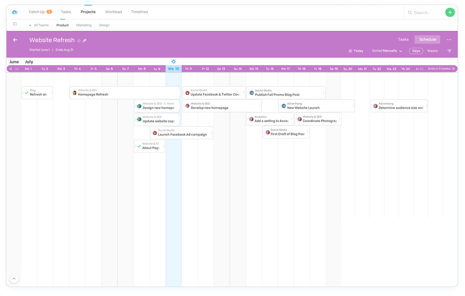Click avatar on Homepage Refresh task
Screen dimensions: 465x296
point(75,93)
